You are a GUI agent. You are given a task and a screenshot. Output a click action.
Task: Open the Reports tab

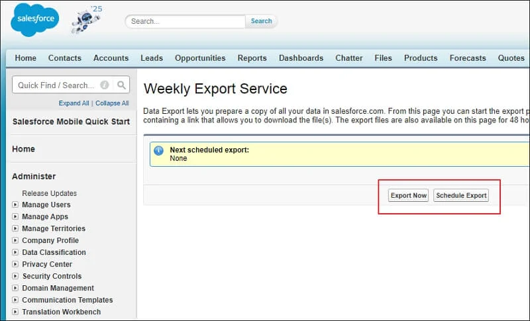click(252, 58)
